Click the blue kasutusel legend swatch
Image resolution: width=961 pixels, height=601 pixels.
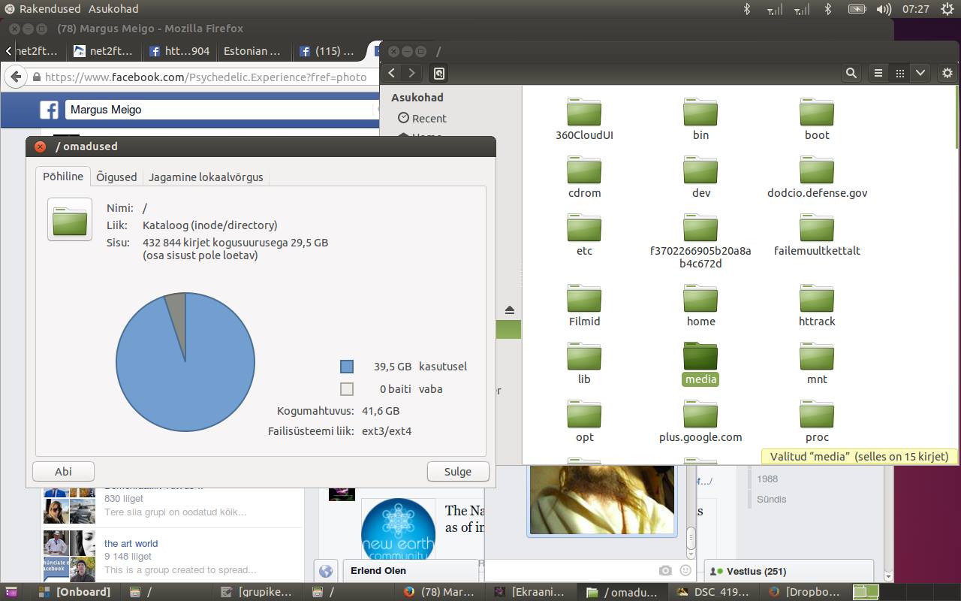tap(346, 367)
